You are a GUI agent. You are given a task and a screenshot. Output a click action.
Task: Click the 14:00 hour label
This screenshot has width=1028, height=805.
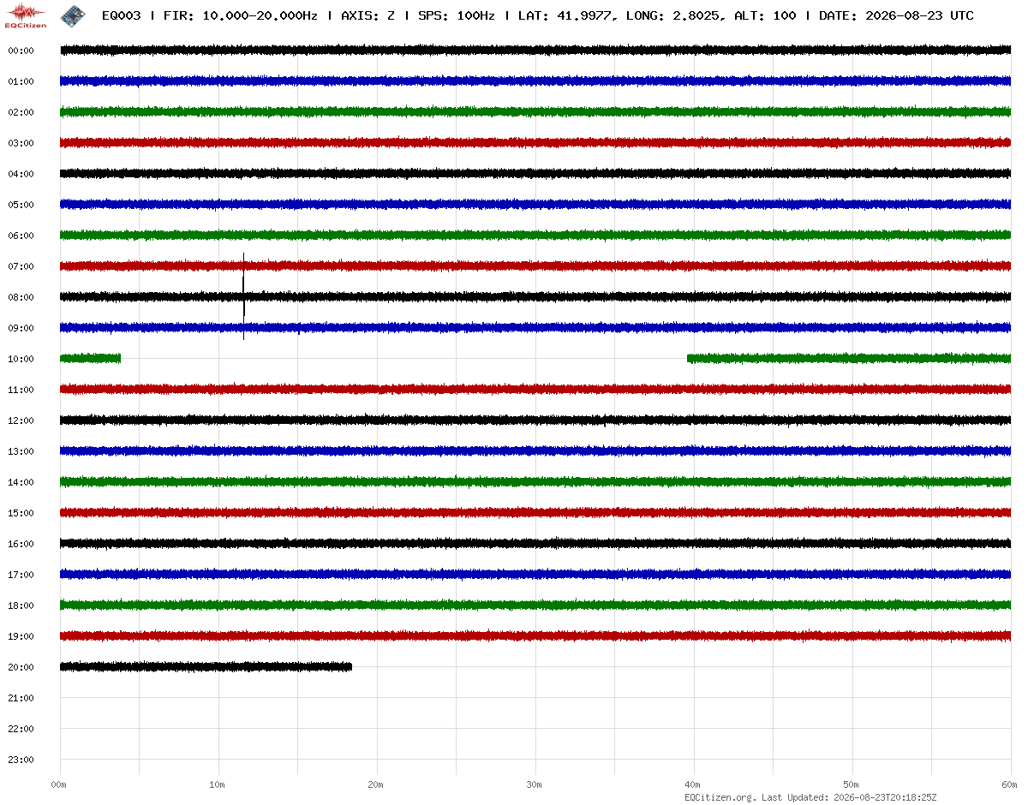[x=21, y=482]
